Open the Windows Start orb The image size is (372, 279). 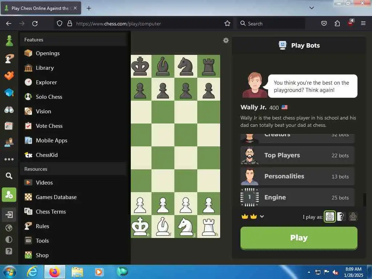pos(9,272)
